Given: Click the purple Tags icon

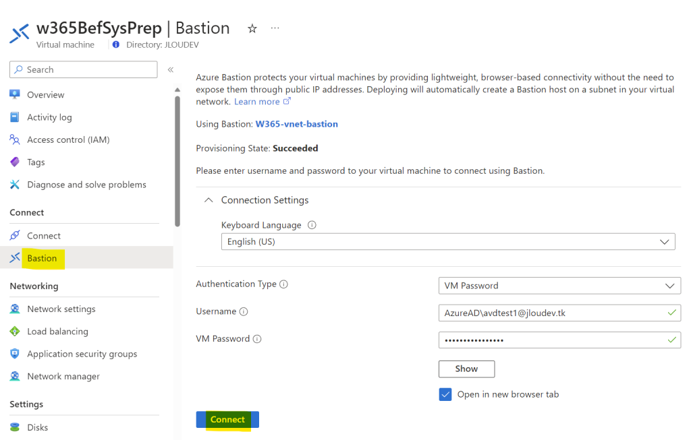Looking at the screenshot, I should coord(15,162).
